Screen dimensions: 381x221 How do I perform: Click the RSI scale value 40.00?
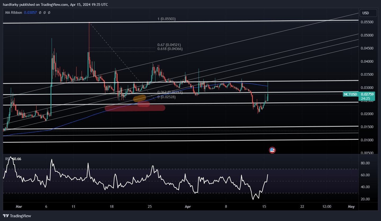[x=365, y=187]
